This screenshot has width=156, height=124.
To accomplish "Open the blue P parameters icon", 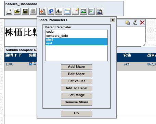I will tap(51, 11).
